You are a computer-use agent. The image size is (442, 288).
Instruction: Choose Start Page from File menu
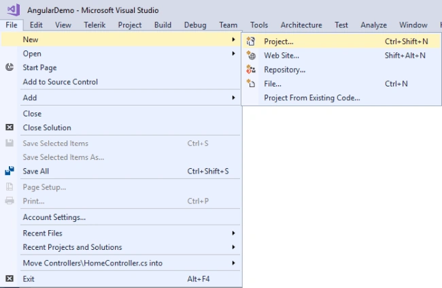(x=121, y=67)
